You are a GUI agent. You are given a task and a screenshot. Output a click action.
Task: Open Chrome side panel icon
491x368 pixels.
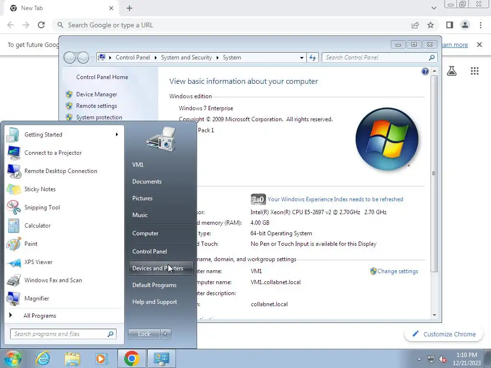coord(450,25)
